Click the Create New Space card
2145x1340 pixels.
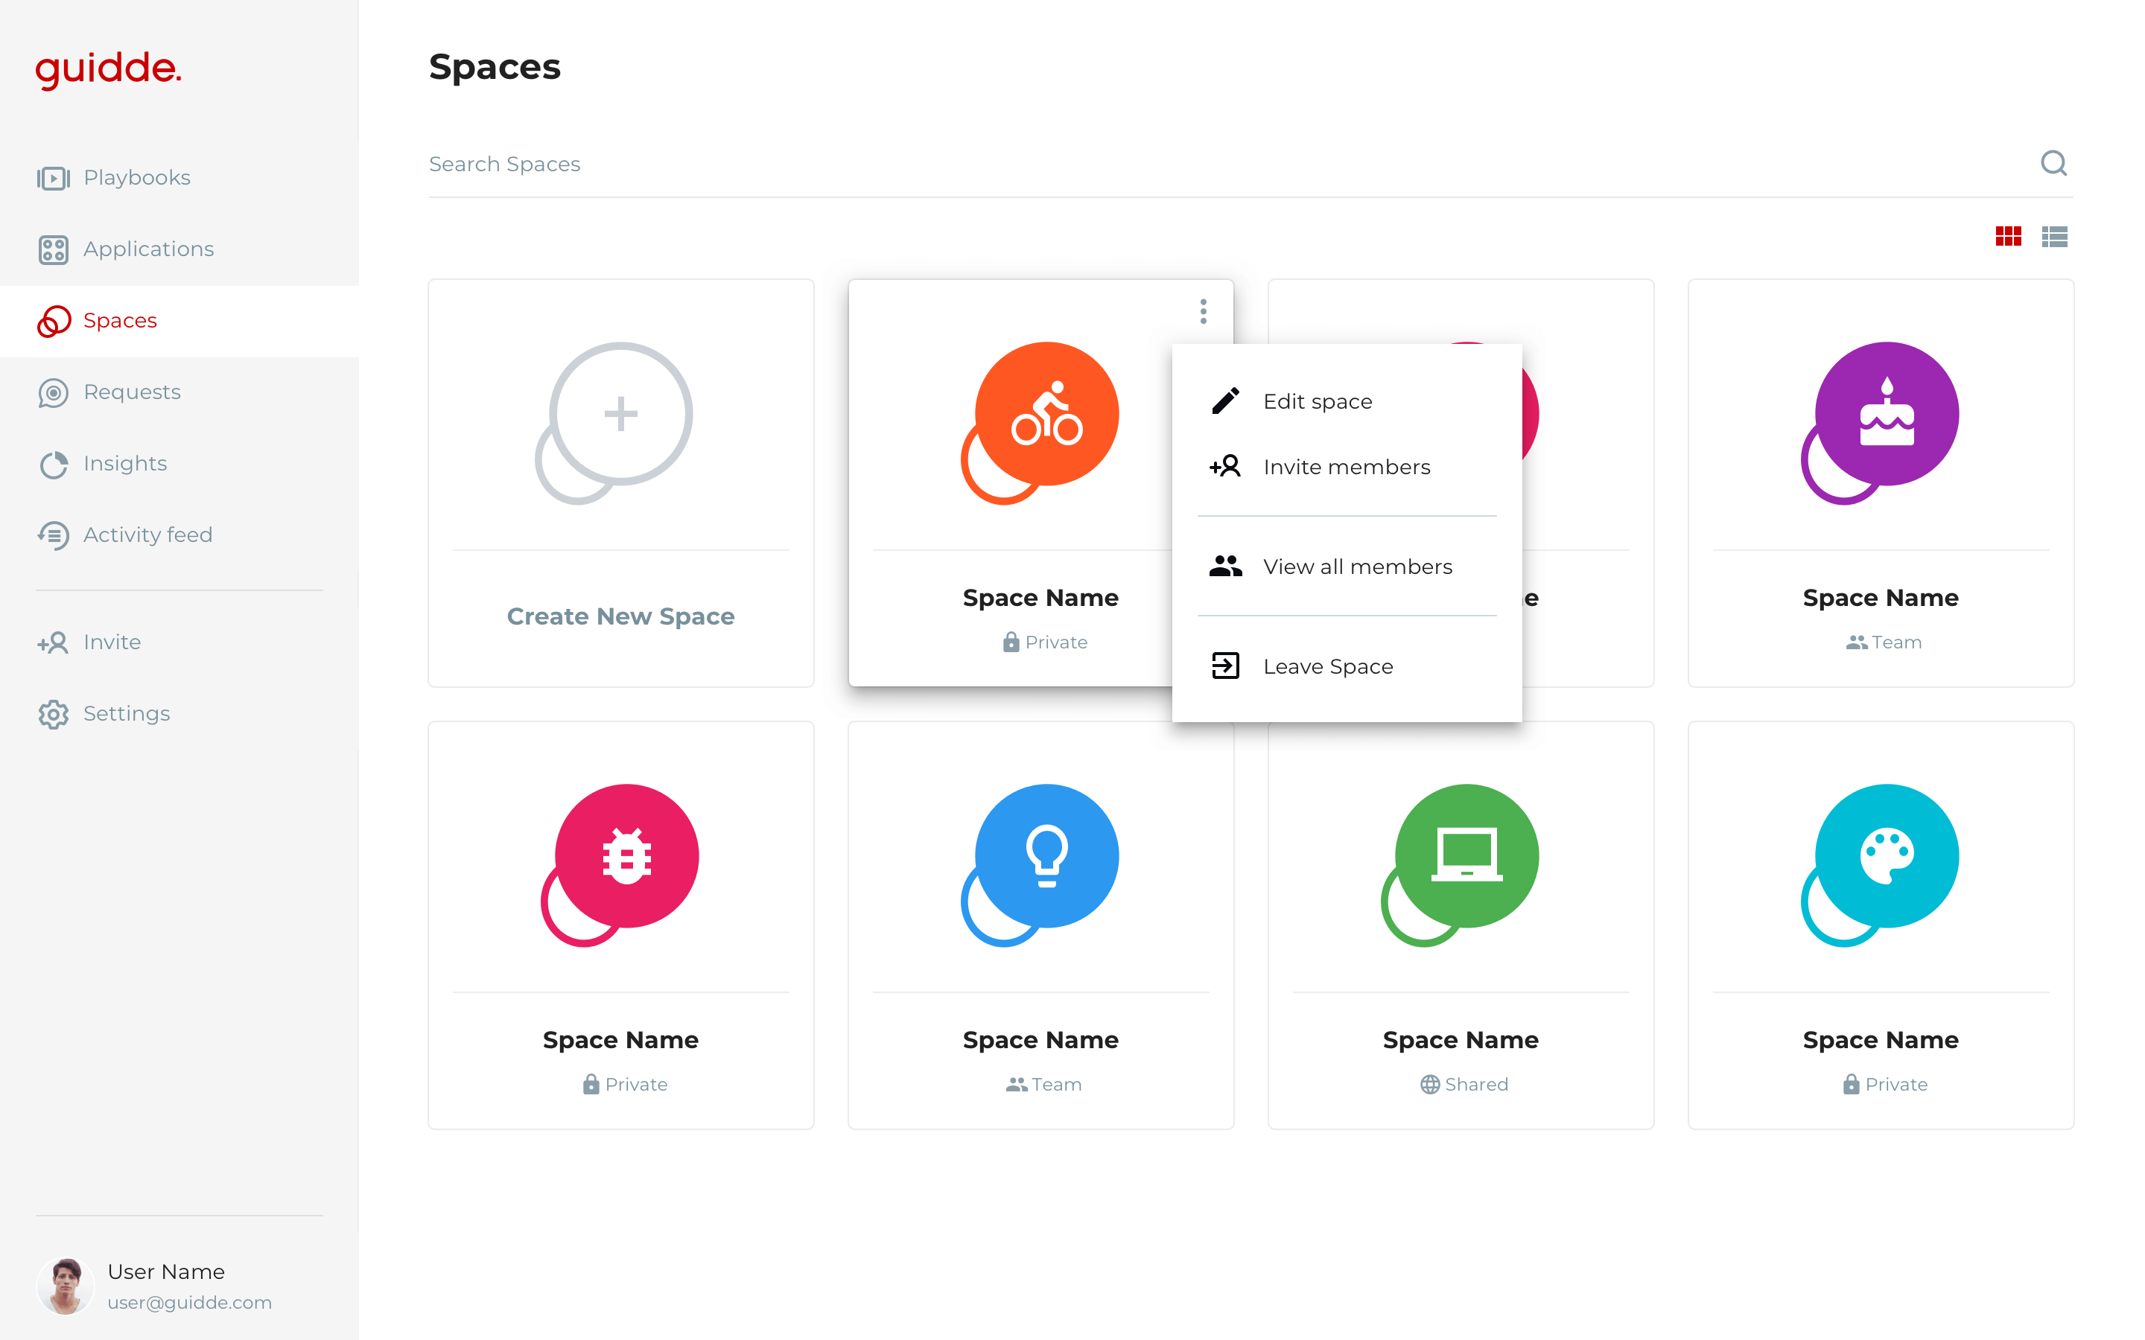pyautogui.click(x=620, y=483)
